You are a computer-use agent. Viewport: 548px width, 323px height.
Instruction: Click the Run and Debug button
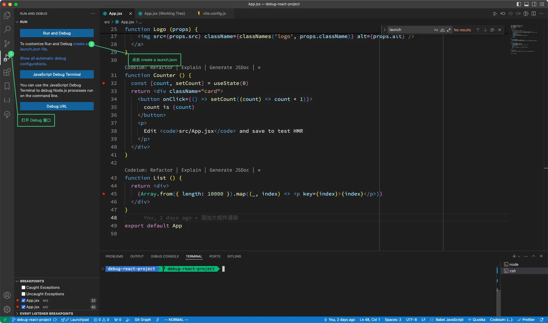57,33
